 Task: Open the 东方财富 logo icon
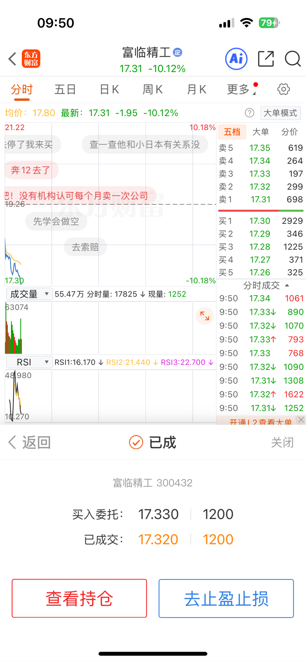coord(31,59)
